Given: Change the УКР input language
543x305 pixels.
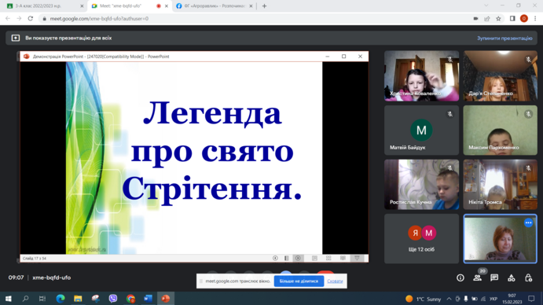Looking at the screenshot, I should click(x=493, y=299).
